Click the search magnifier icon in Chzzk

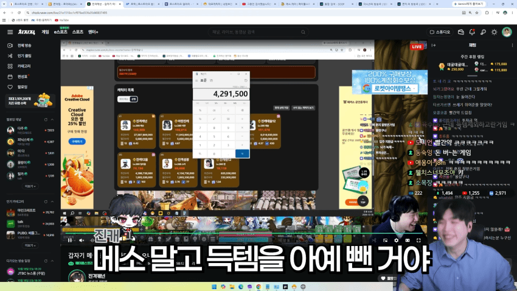pos(303,32)
